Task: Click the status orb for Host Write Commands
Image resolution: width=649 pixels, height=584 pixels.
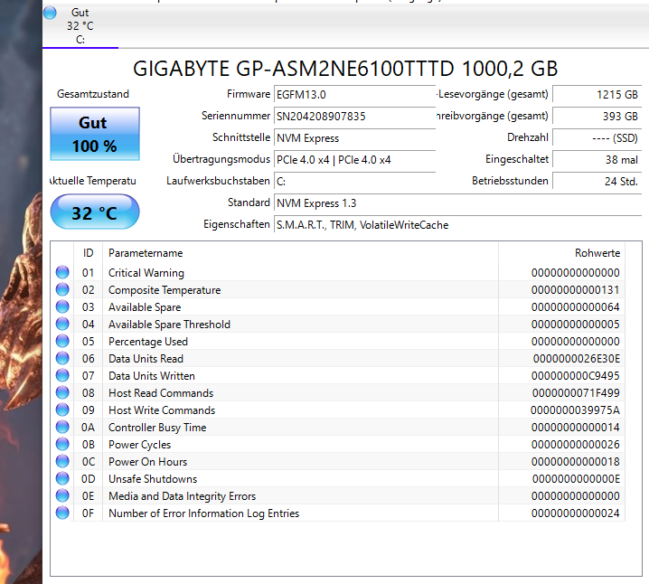Action: tap(62, 410)
